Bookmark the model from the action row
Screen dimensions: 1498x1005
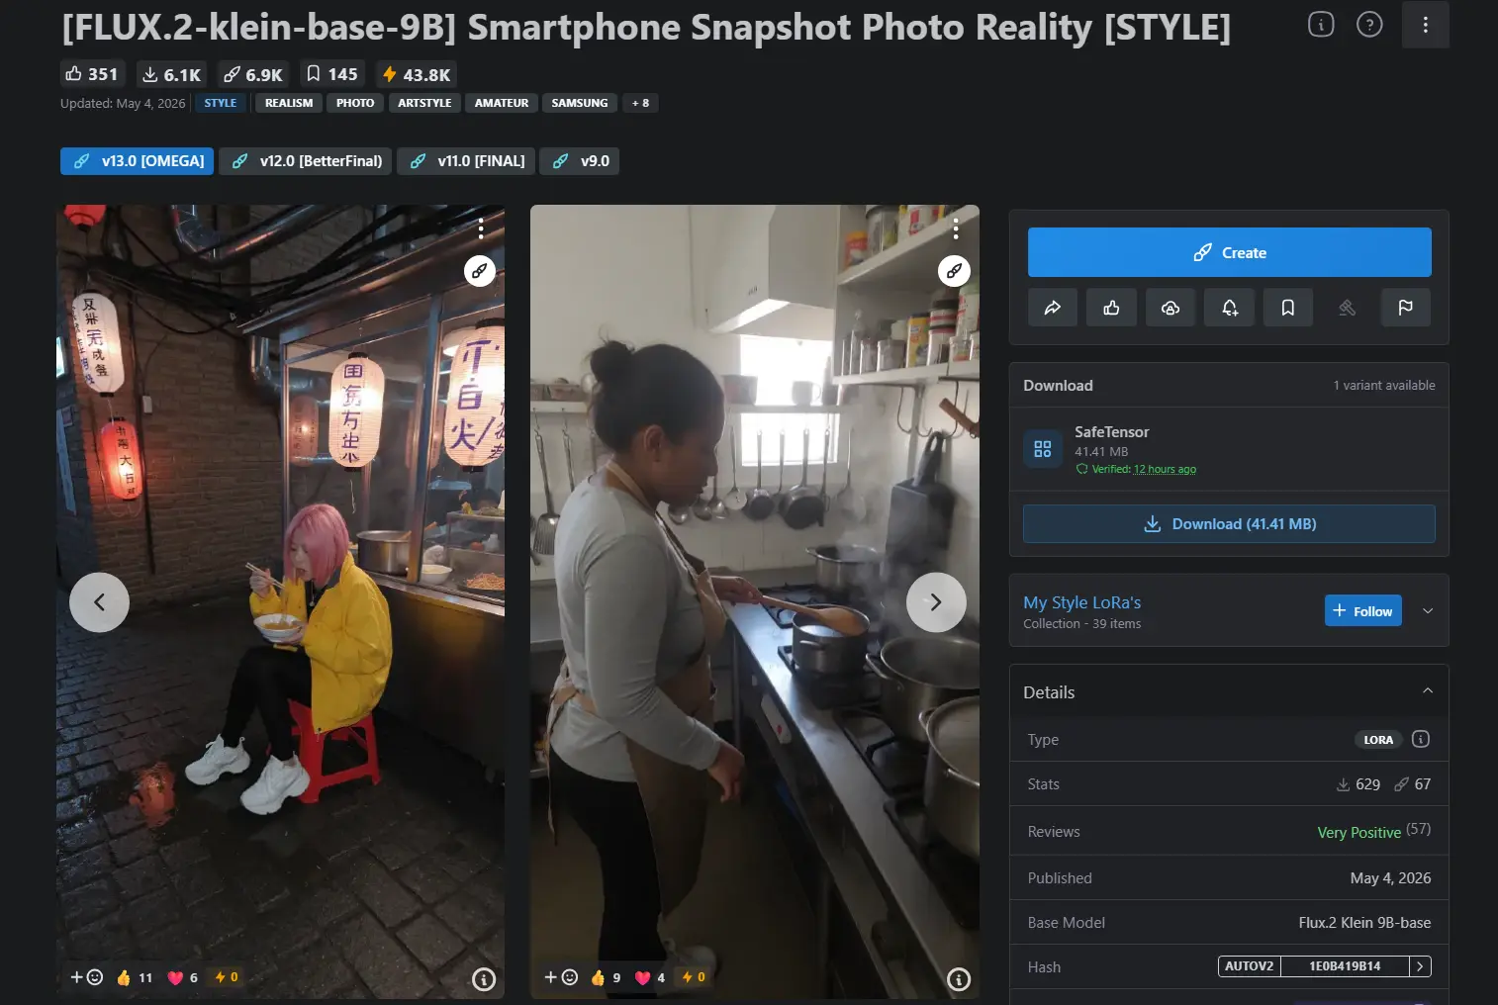pos(1288,308)
